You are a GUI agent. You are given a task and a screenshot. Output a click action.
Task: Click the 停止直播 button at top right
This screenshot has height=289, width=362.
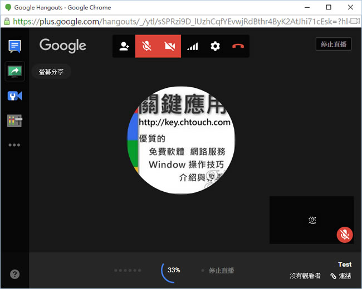334,44
